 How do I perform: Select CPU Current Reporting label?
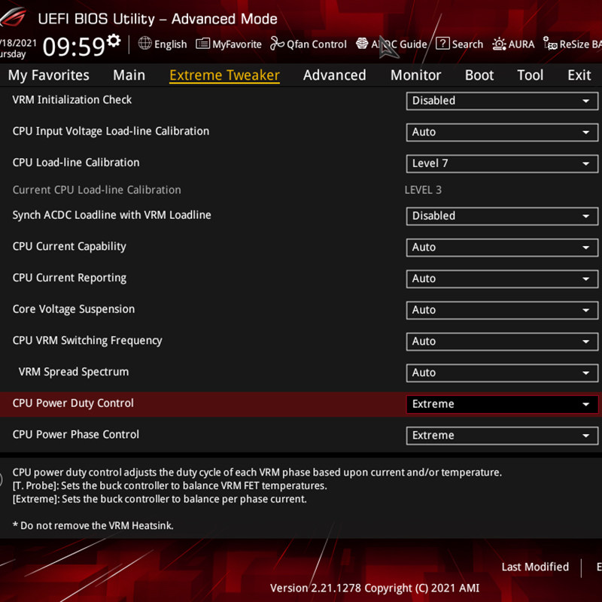69,278
